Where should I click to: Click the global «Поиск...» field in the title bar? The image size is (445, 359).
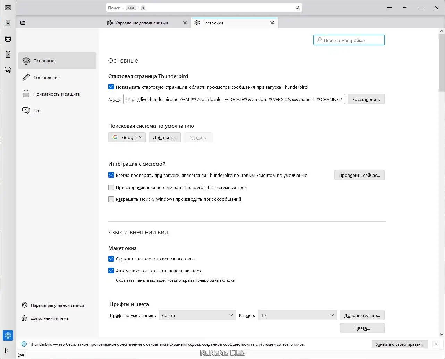[x=204, y=8]
